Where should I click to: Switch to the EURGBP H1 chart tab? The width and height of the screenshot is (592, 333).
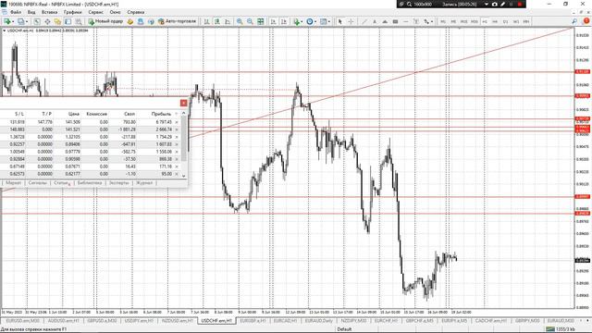(253, 321)
